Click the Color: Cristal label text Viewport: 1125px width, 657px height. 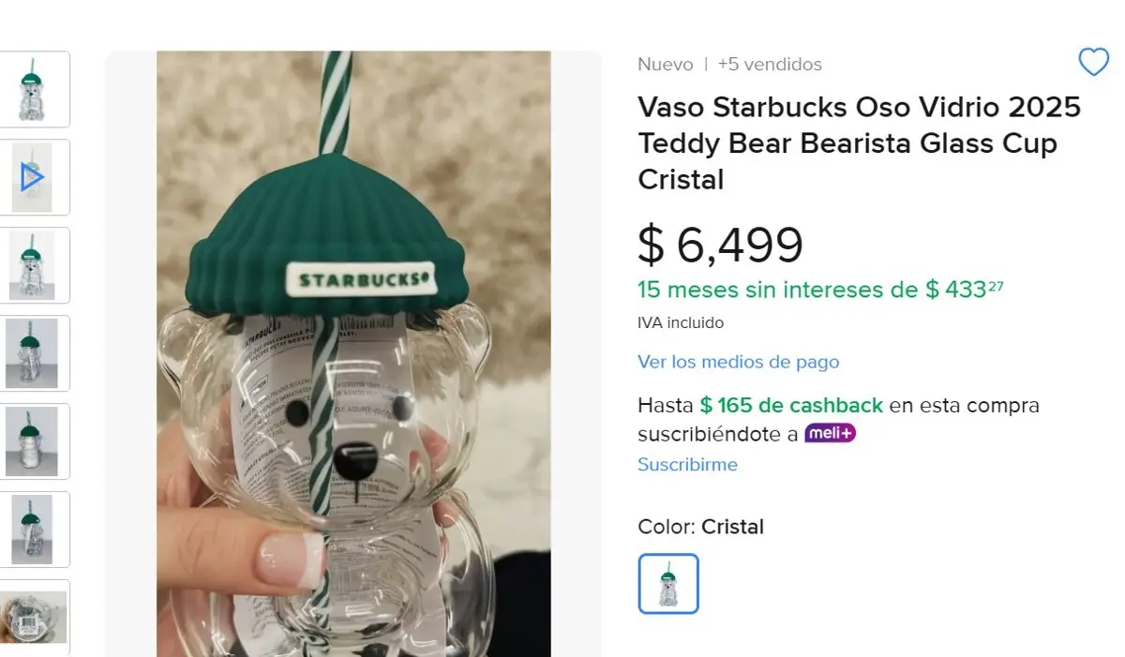[x=700, y=527]
